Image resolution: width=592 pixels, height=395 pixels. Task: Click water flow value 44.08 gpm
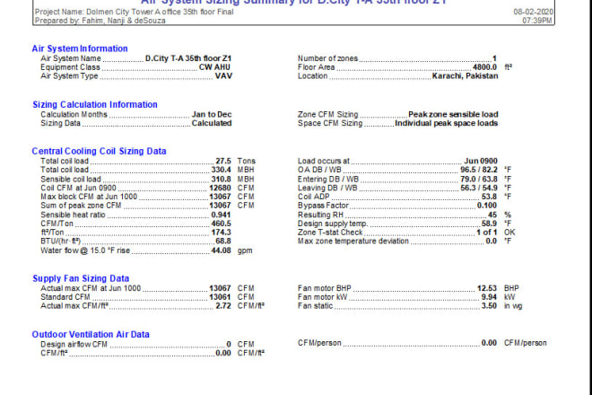(x=221, y=250)
